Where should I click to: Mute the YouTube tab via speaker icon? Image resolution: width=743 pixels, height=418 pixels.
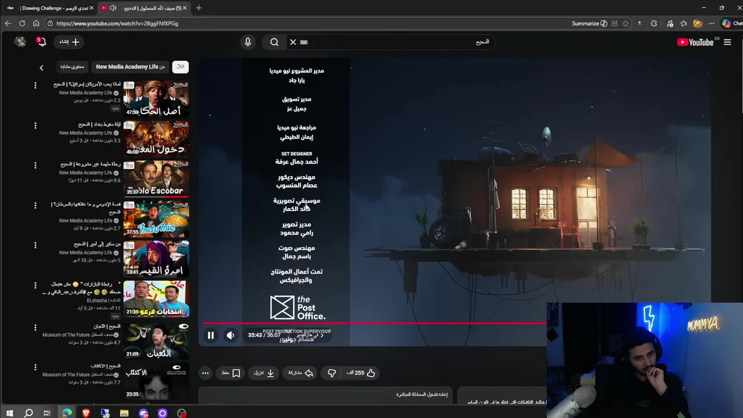(113, 8)
